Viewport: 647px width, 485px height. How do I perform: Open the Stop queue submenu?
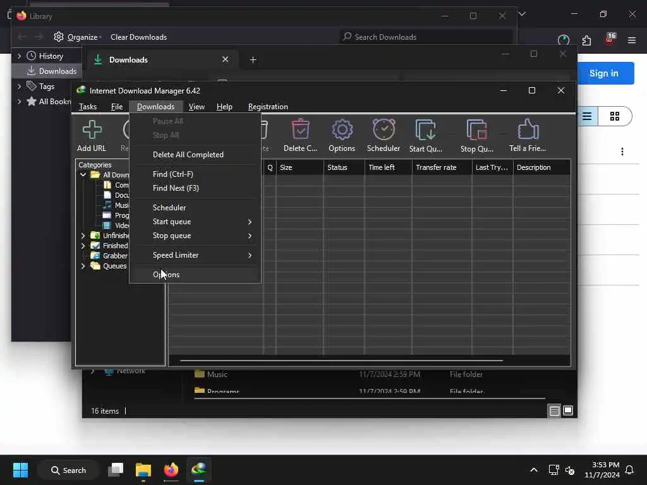click(195, 236)
